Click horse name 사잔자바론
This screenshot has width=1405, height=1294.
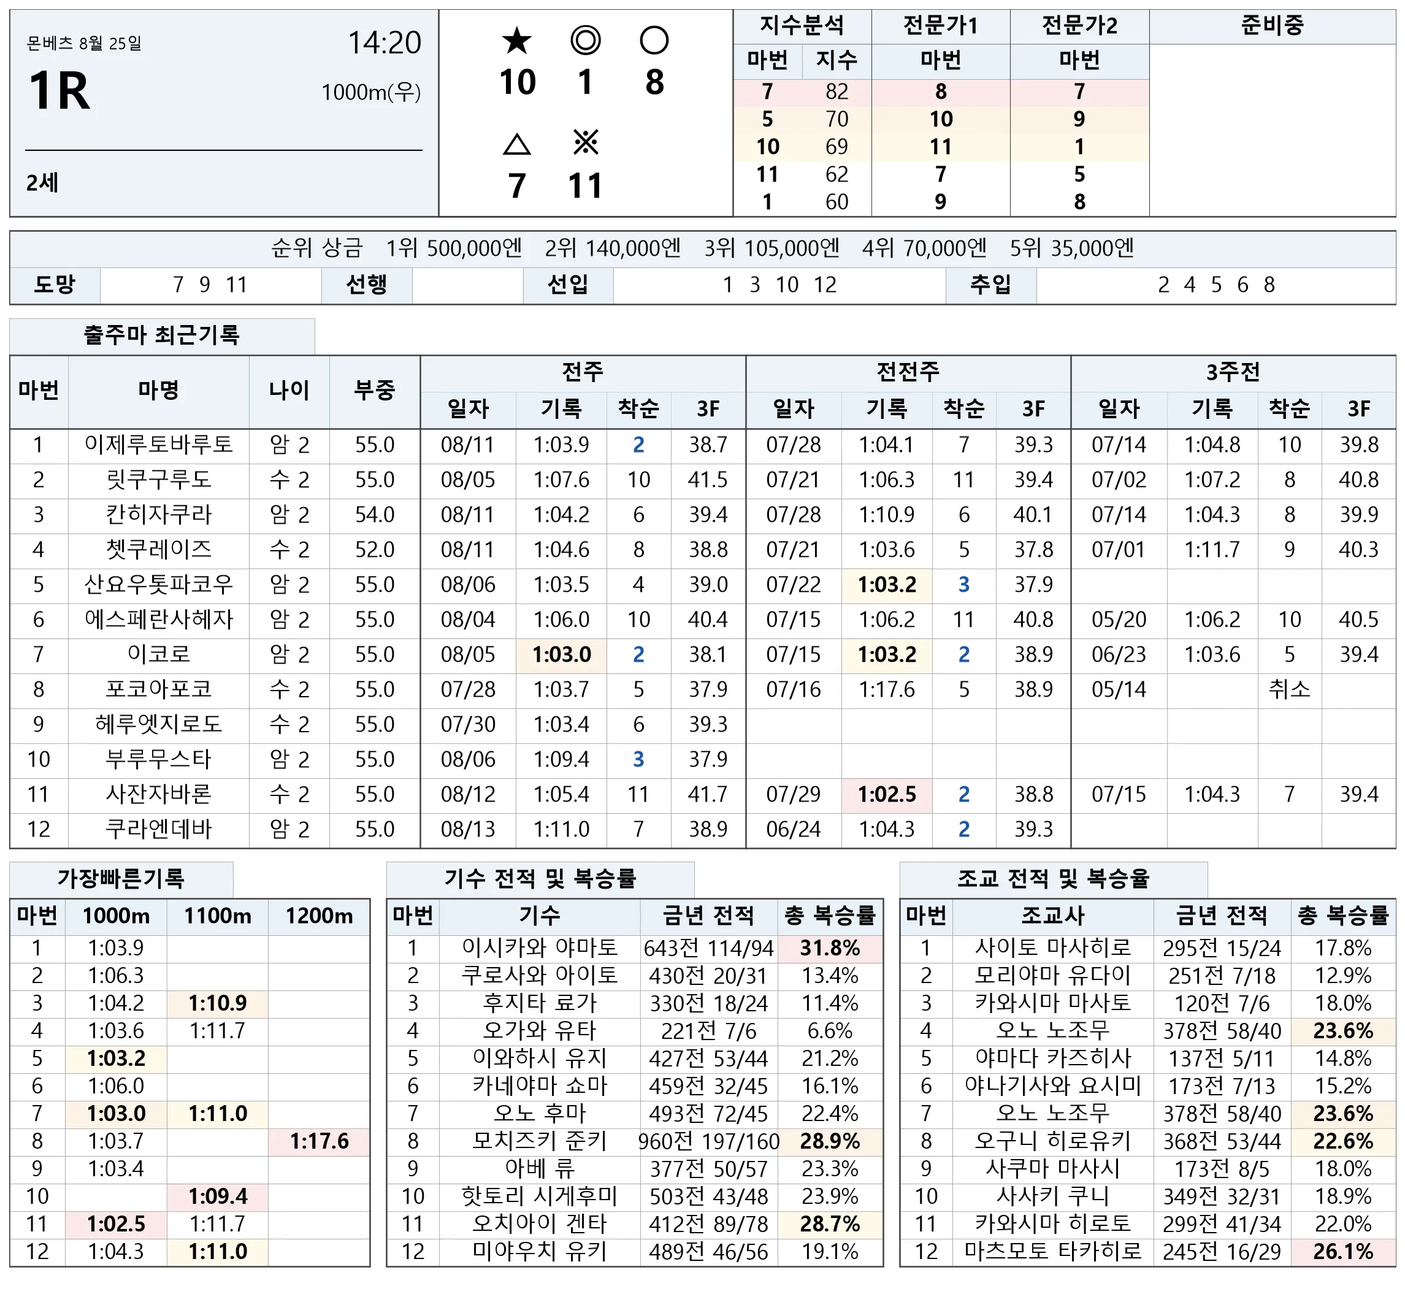[158, 795]
